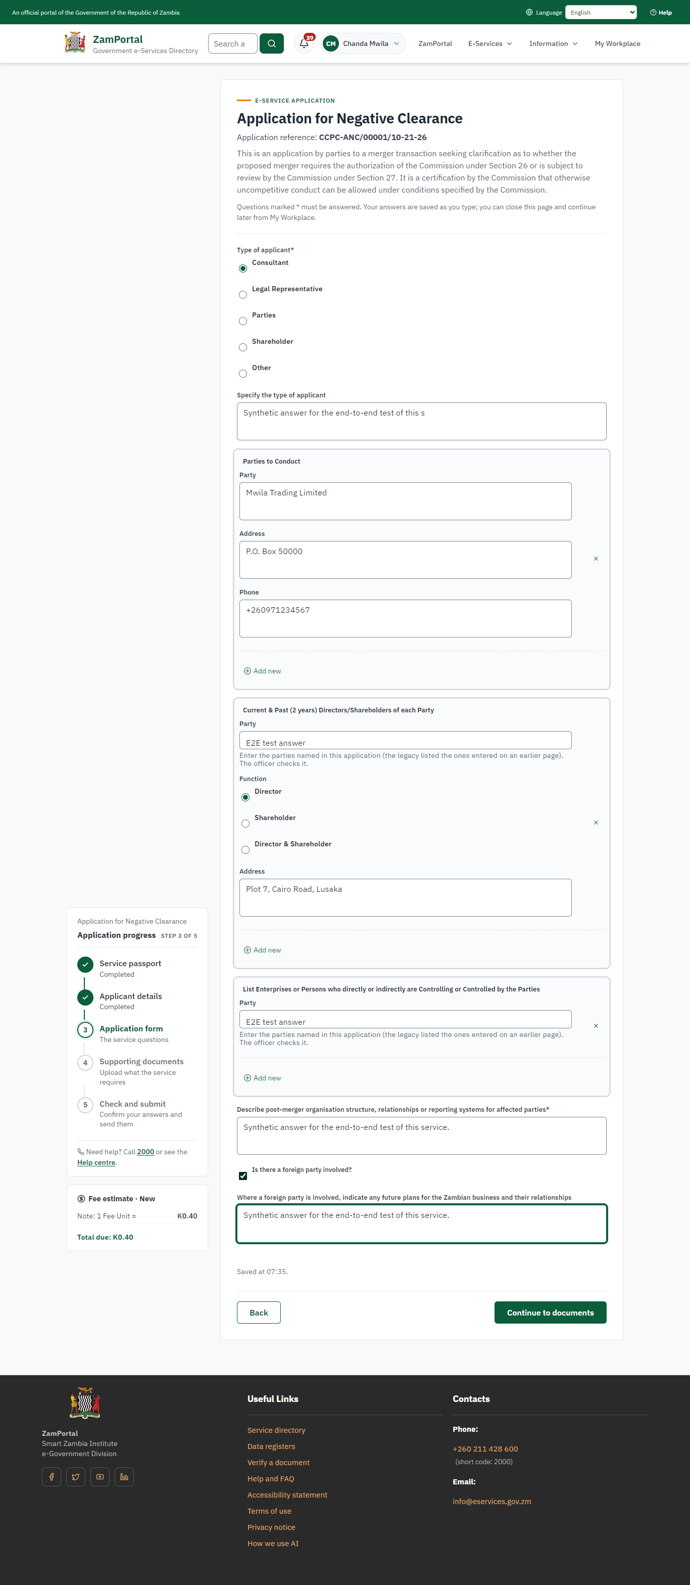Open the YouTube channel from footer
Image resolution: width=690 pixels, height=1585 pixels.
(x=100, y=1477)
